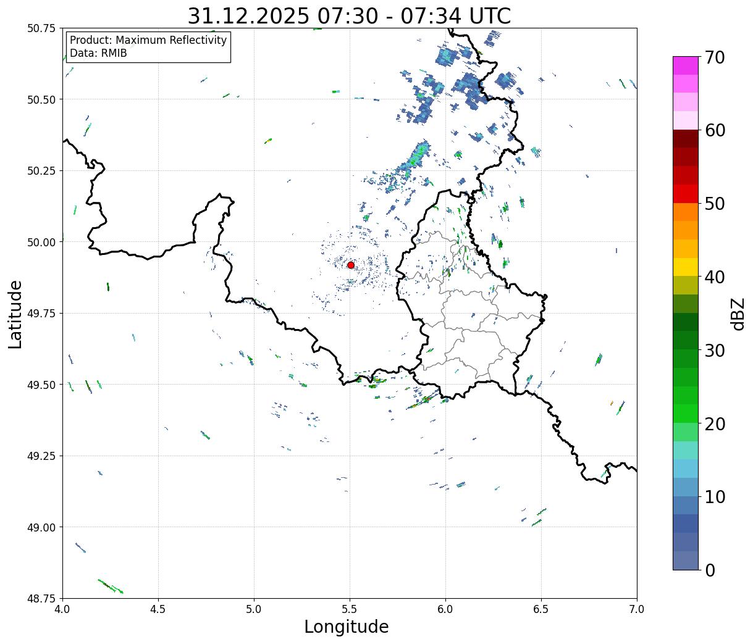The height and width of the screenshot is (642, 753).
Task: Click colorbar tick label 50
Action: 715,203
